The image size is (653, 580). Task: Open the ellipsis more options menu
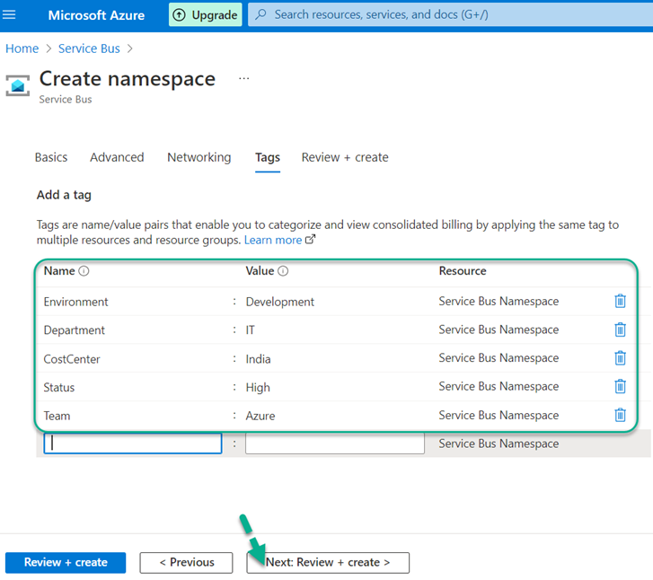pyautogui.click(x=244, y=78)
